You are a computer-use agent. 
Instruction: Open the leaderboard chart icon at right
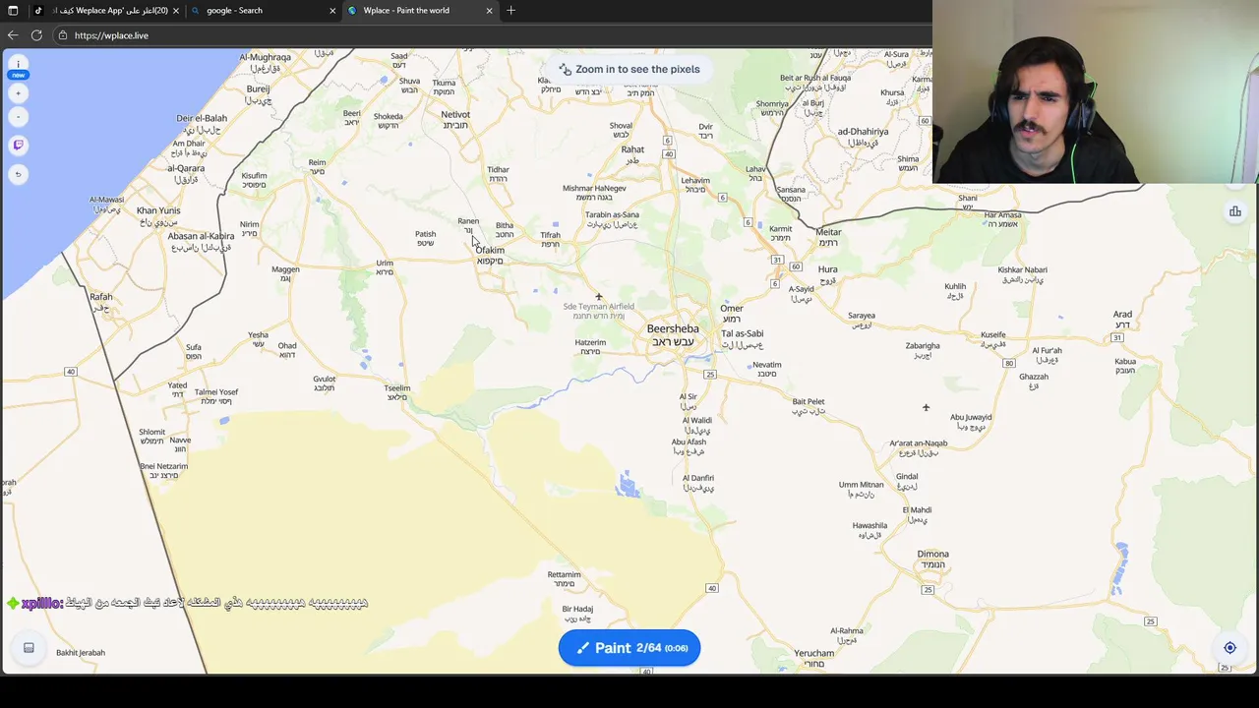tap(1234, 211)
